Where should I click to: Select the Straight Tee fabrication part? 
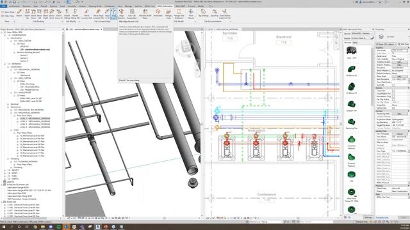tap(352, 106)
